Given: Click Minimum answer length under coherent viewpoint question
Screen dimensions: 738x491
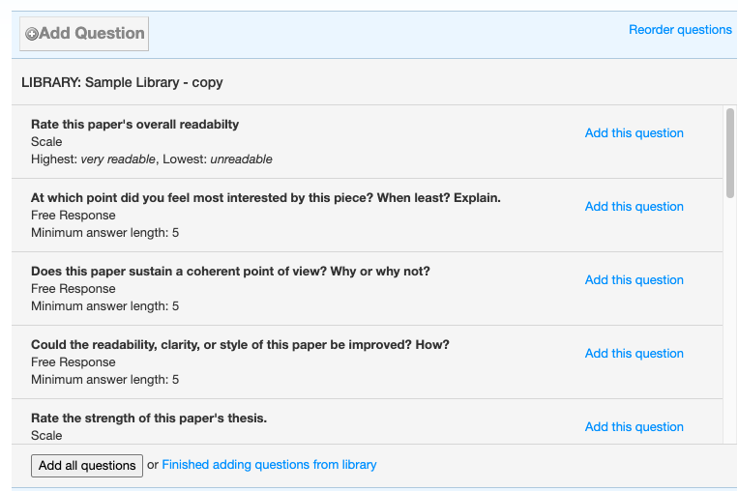Looking at the screenshot, I should pyautogui.click(x=105, y=306).
